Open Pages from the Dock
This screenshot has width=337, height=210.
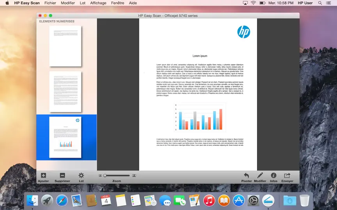pos(195,201)
